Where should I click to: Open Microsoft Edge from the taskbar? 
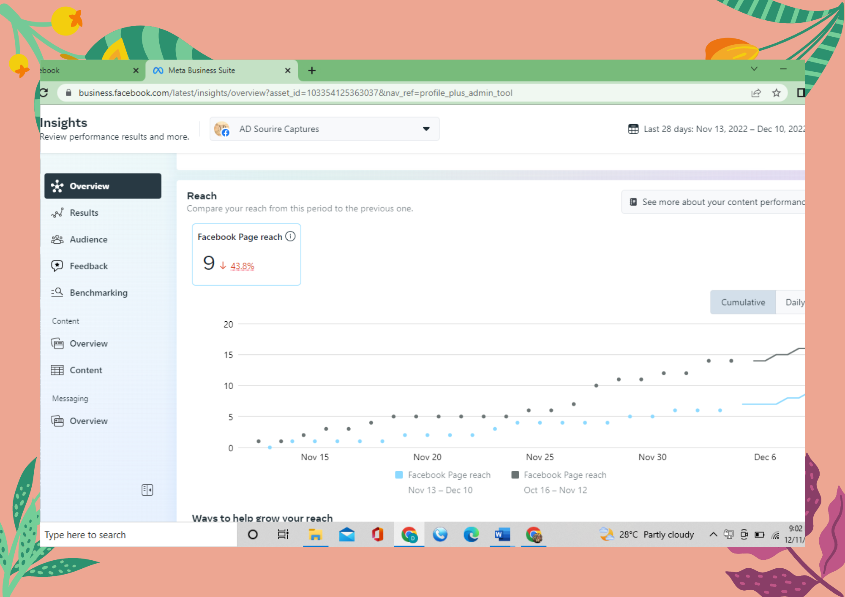pyautogui.click(x=471, y=535)
